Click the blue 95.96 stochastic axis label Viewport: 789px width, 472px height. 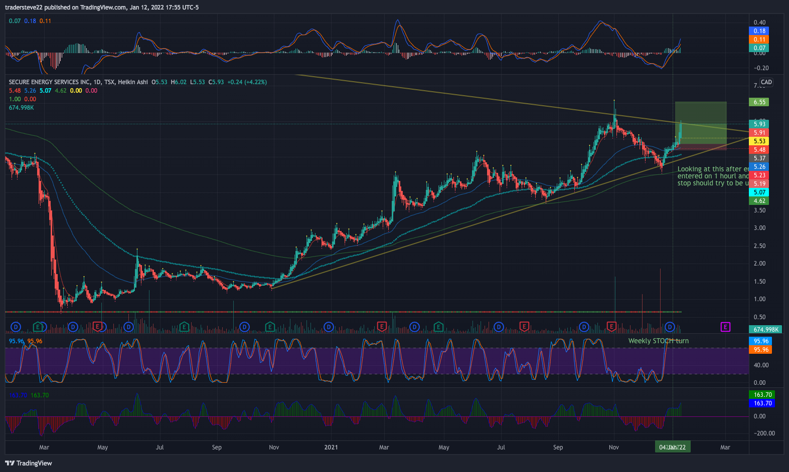[x=760, y=341]
